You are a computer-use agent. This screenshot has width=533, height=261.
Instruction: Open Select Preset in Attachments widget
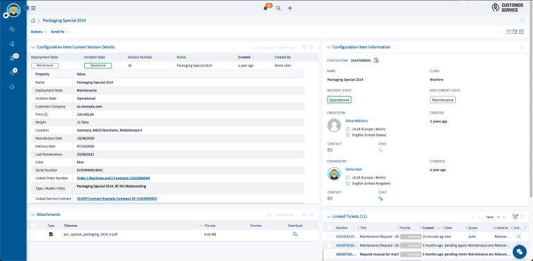pos(287,215)
